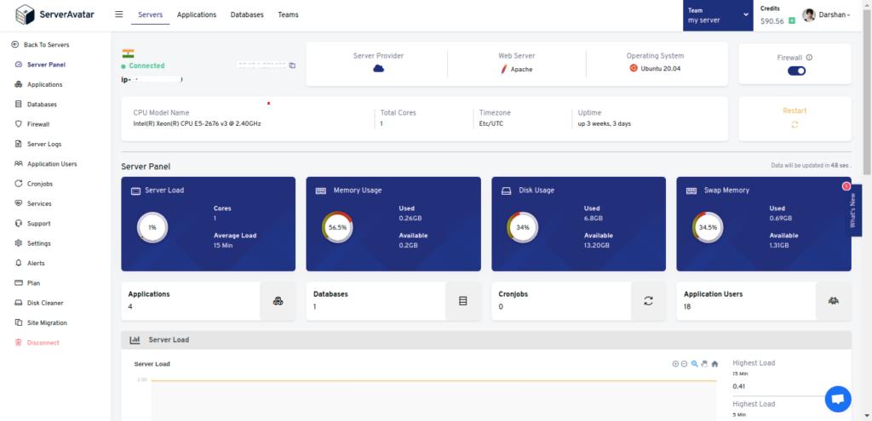Open the What's New side panel
Viewport: 872px width, 421px height.
(852, 210)
